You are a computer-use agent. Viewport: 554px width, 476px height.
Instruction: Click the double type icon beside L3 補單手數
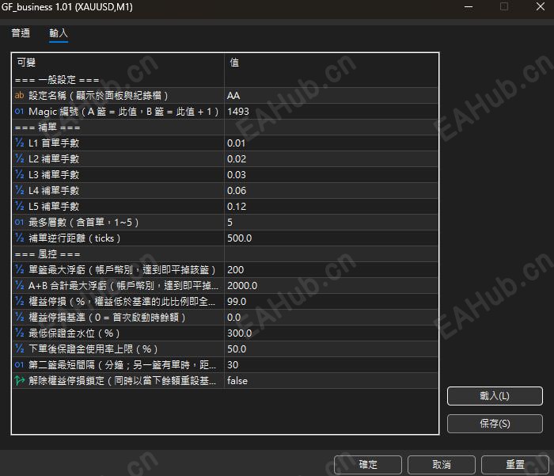(x=20, y=174)
